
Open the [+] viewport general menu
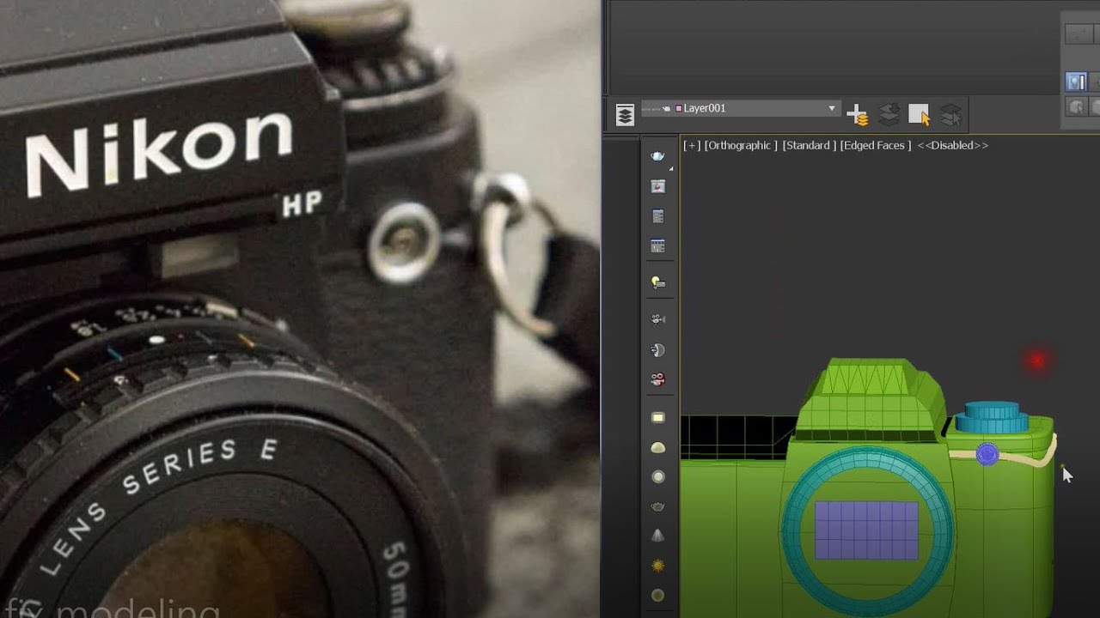click(x=691, y=145)
